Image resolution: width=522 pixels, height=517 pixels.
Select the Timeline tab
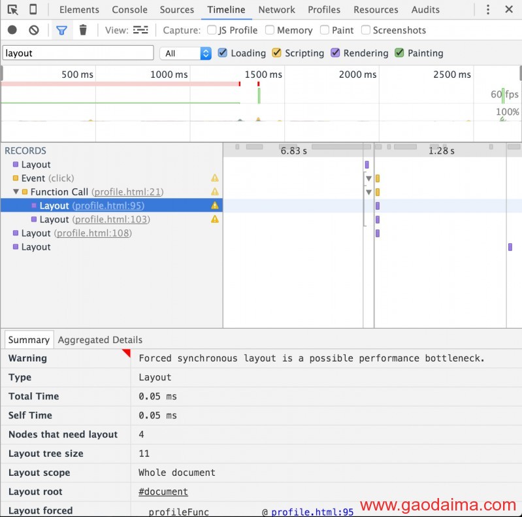[227, 10]
